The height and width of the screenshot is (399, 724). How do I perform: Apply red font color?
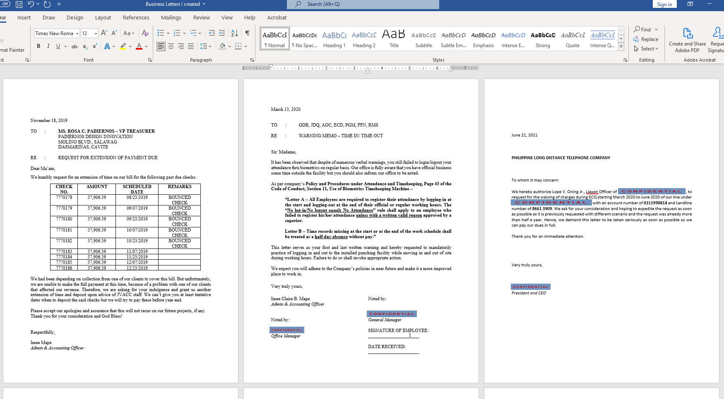point(140,46)
